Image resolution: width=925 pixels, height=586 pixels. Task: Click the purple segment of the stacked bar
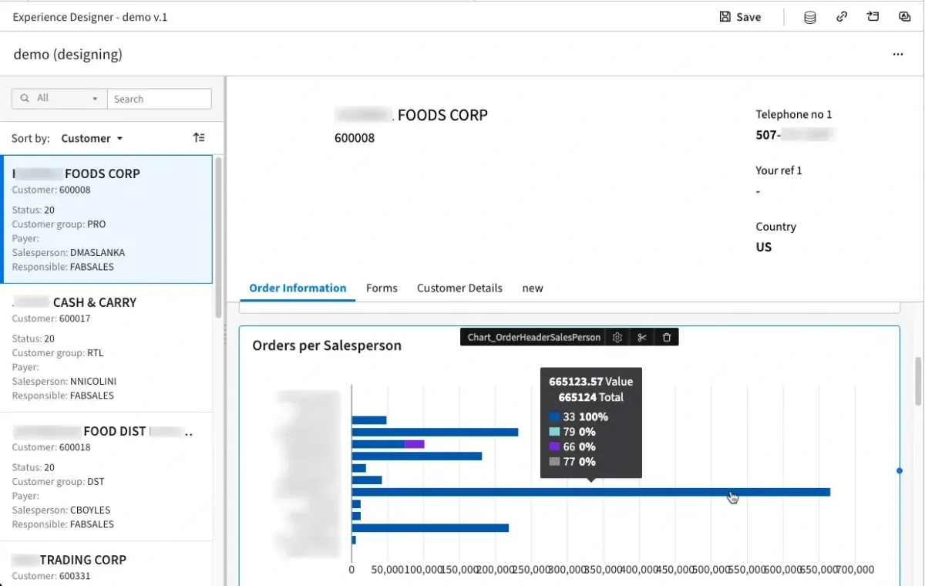[415, 444]
